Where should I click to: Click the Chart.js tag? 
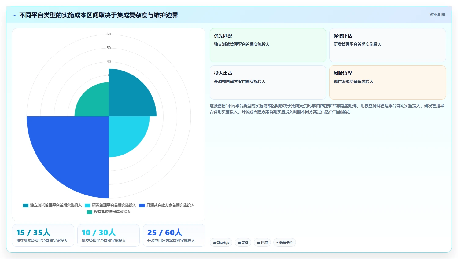(221, 243)
